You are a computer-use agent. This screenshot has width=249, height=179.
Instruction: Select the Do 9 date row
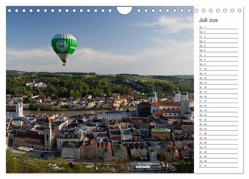(x=218, y=64)
